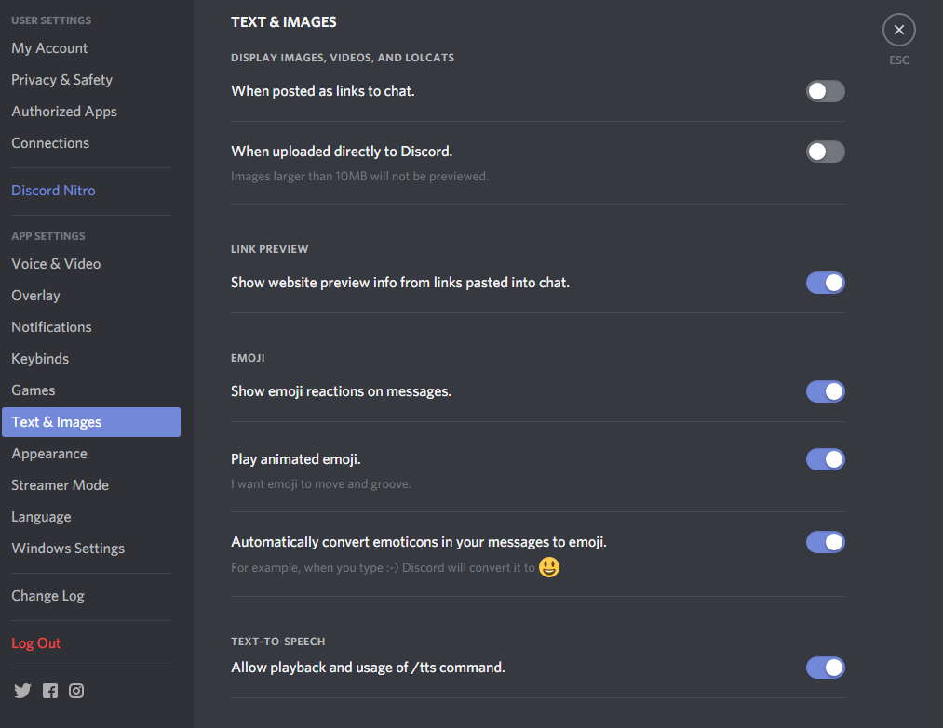Open Discord's Instagram page icon
943x728 pixels.
(x=76, y=691)
